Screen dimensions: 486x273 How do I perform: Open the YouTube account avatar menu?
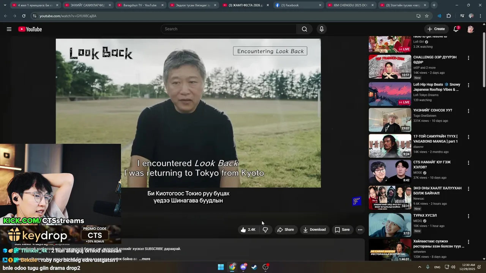[x=470, y=29]
